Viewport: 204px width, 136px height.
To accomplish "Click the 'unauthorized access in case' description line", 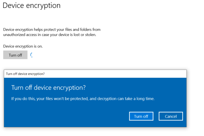I will point(49,35).
